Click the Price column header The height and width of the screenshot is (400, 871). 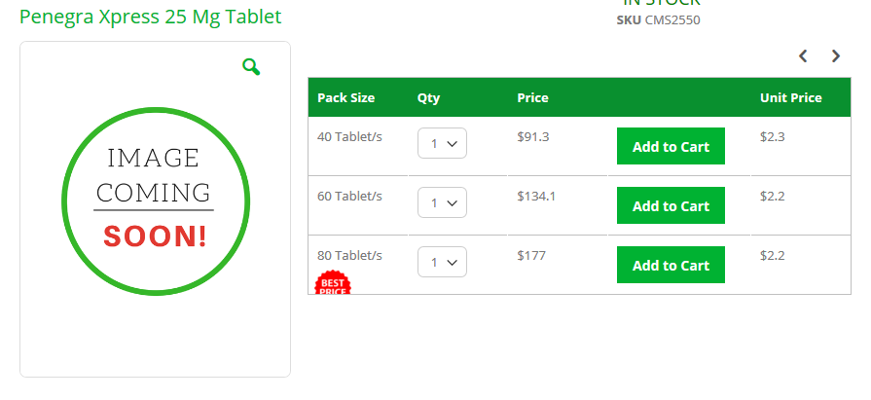[x=532, y=97]
